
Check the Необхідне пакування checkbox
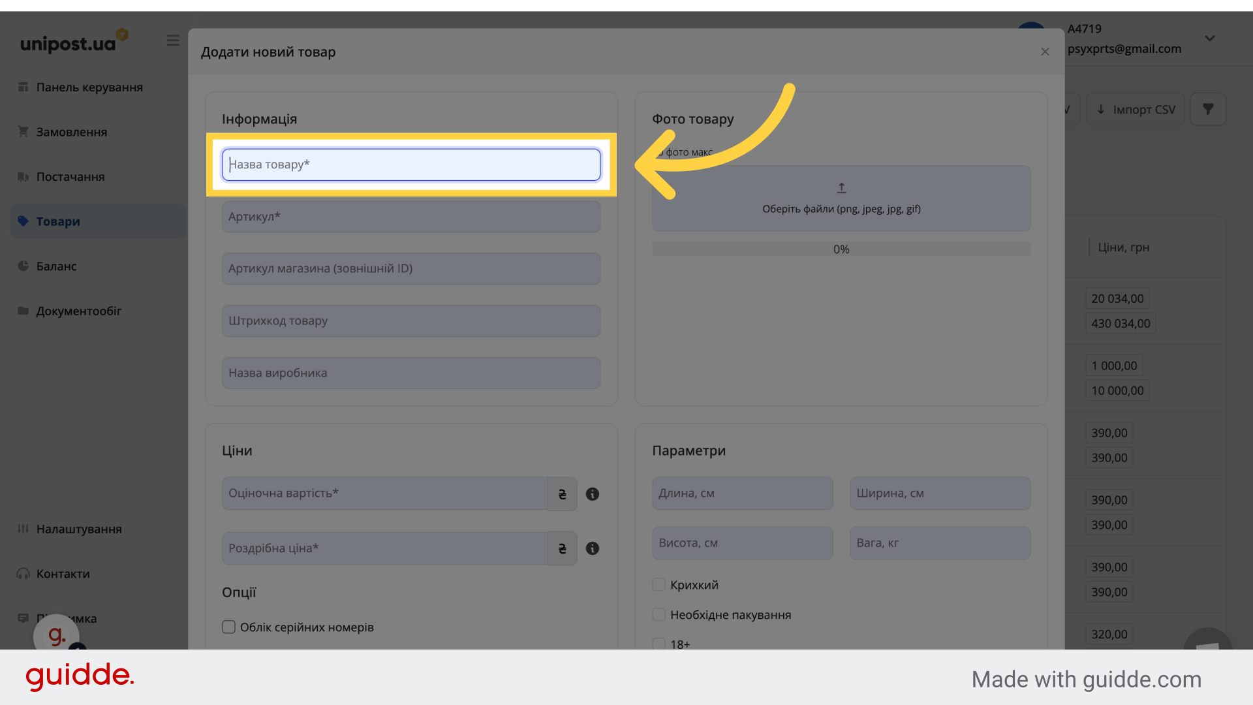pyautogui.click(x=659, y=615)
